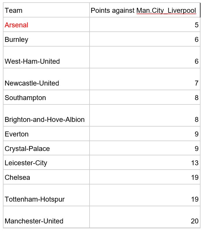
Task: Select the Chelsea team cell
Action: pos(46,177)
